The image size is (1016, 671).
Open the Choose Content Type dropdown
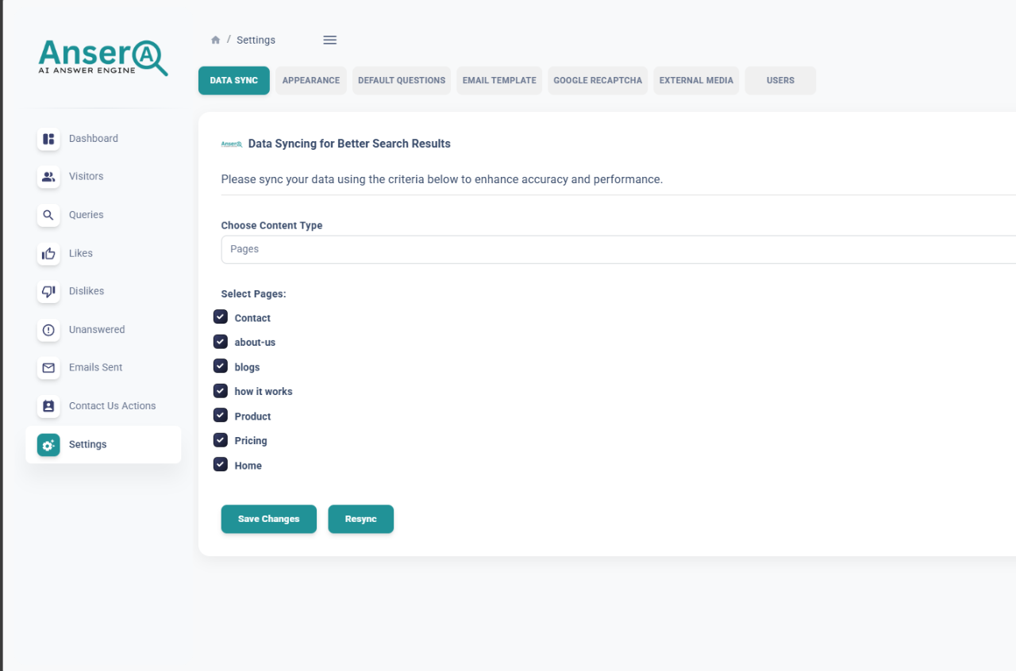coord(618,249)
